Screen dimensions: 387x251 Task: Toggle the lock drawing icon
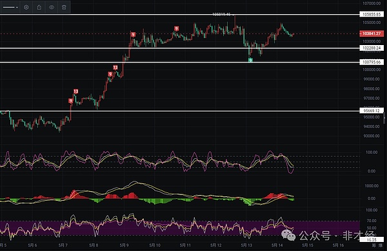coord(39,7)
